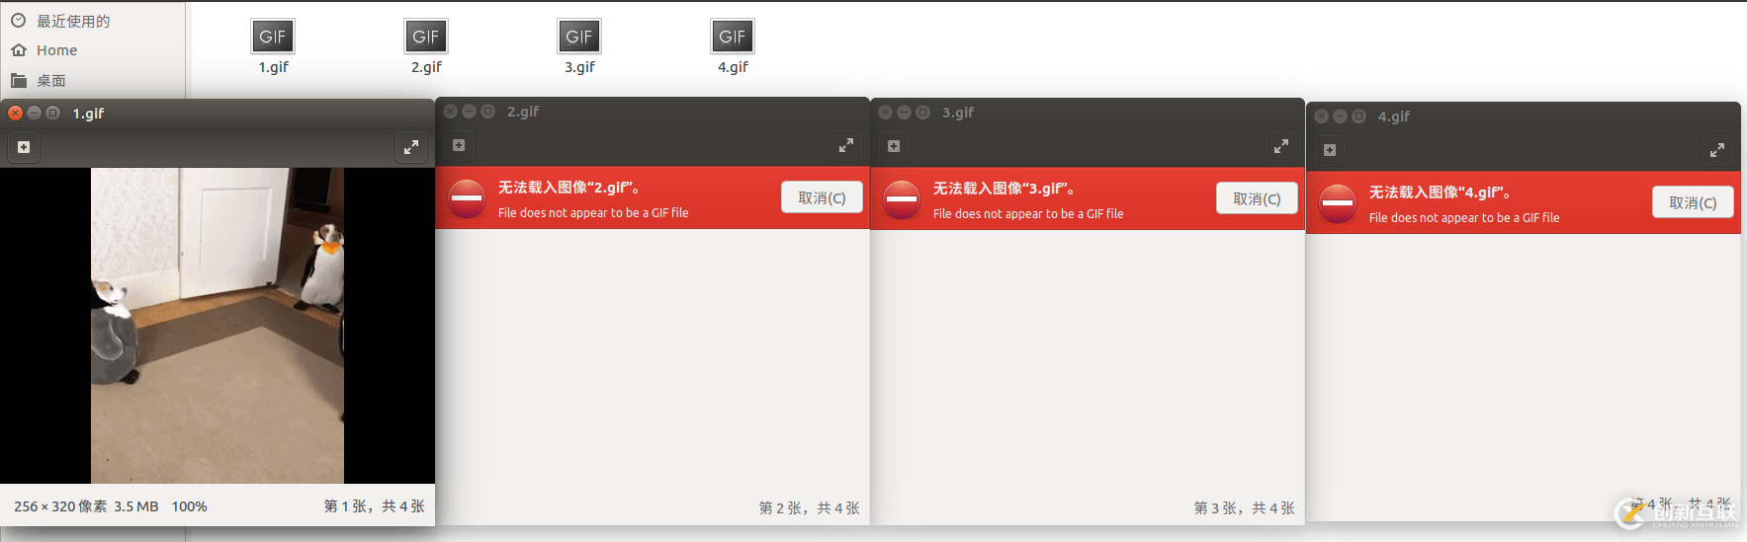Click the plus icon in 1.gif window toolbar
This screenshot has width=1747, height=542.
[x=24, y=147]
